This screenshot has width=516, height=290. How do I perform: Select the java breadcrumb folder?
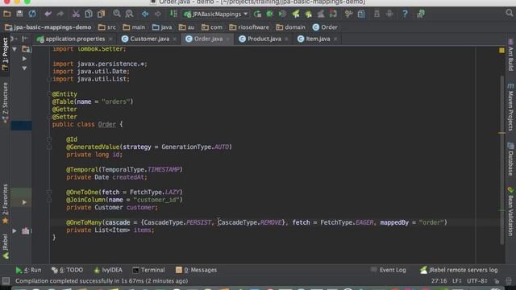point(162,27)
